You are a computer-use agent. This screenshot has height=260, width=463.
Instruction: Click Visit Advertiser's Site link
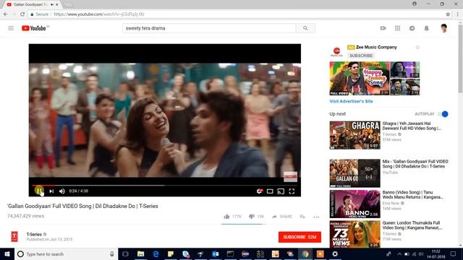[351, 101]
